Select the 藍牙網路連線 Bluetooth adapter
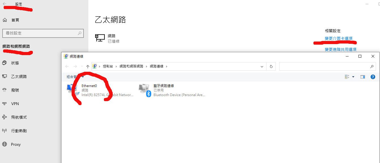380x163 pixels. pyautogui.click(x=172, y=90)
